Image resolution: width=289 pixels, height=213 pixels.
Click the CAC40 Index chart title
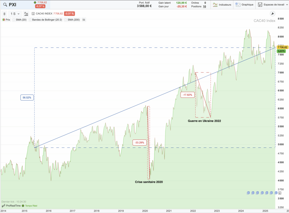264,21
